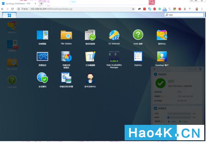206x142 pixels.
Task: Open the Chrome three-dot menu
Action: click(202, 9)
